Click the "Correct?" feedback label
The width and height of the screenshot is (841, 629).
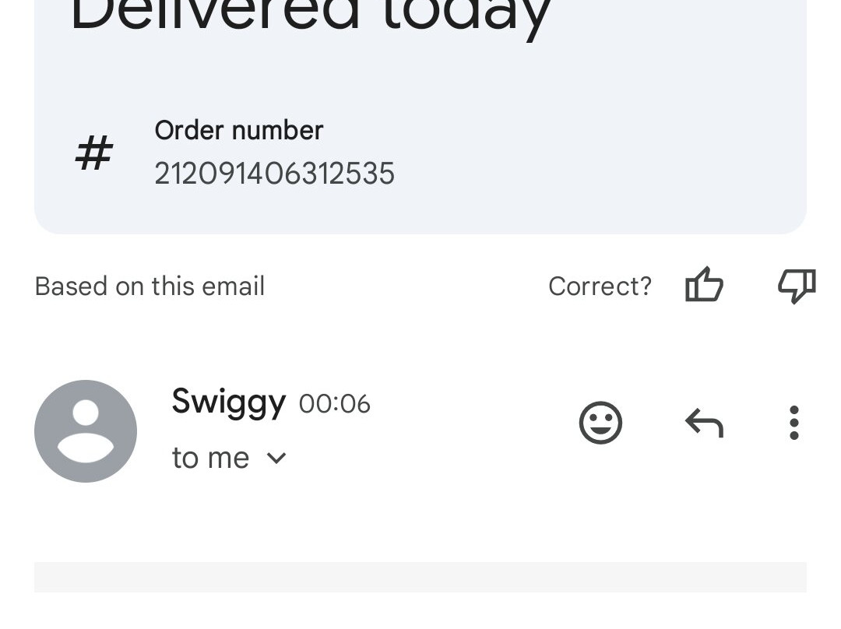(x=600, y=286)
